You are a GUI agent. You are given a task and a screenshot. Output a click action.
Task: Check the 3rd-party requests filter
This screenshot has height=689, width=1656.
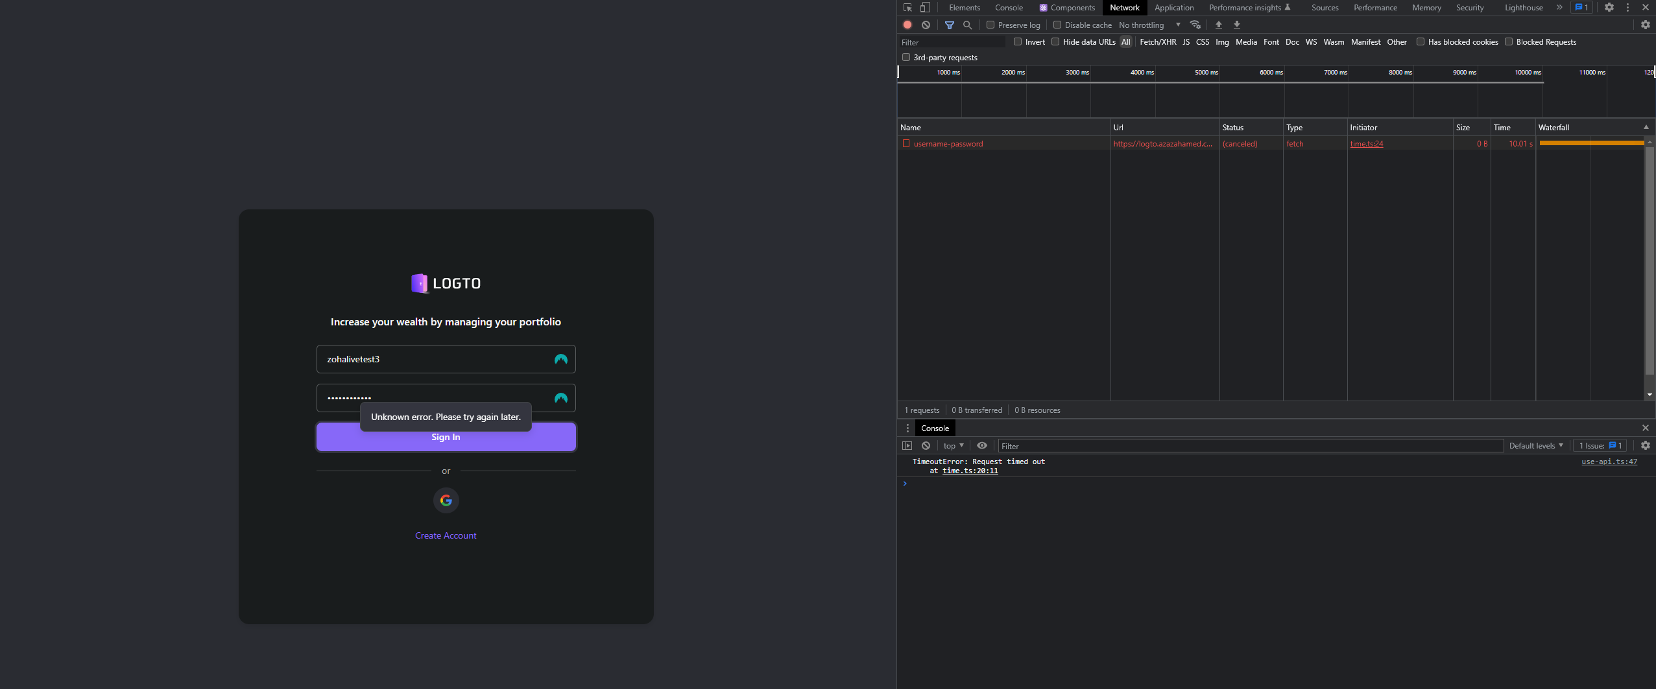[x=906, y=57]
